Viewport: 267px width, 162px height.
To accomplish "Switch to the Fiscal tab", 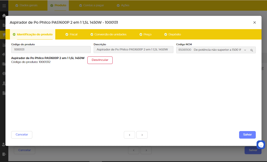I will tap(71, 34).
